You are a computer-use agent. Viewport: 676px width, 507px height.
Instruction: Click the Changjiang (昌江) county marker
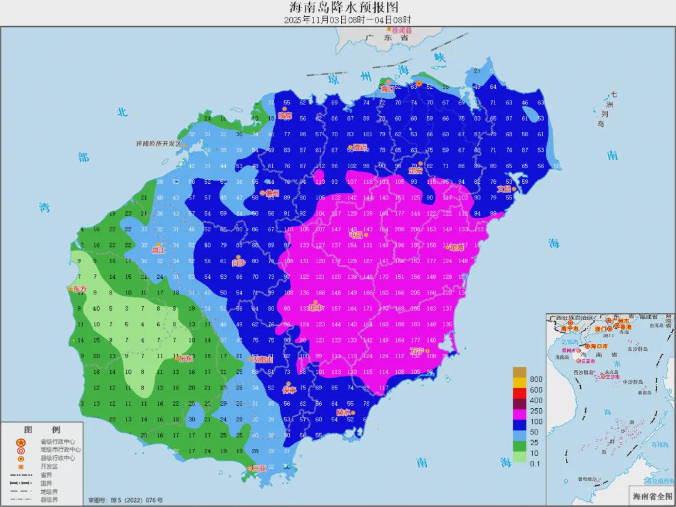click(159, 245)
